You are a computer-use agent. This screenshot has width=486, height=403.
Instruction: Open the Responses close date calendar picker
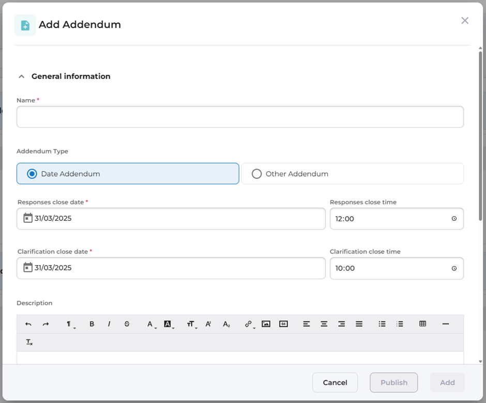tap(28, 218)
